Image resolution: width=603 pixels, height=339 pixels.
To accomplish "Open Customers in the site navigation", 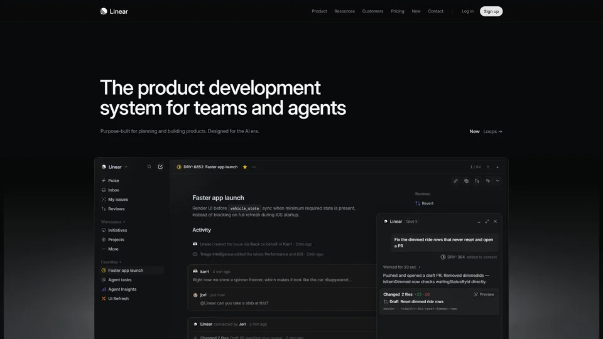I will click(x=372, y=11).
